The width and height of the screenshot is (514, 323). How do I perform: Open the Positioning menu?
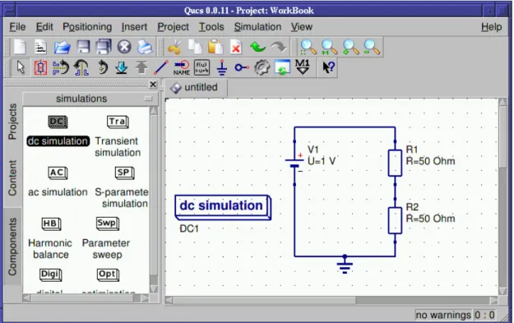click(x=87, y=27)
